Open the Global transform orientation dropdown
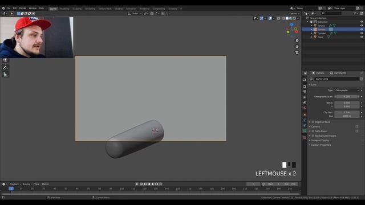This screenshot has width=365, height=205. pyautogui.click(x=135, y=14)
